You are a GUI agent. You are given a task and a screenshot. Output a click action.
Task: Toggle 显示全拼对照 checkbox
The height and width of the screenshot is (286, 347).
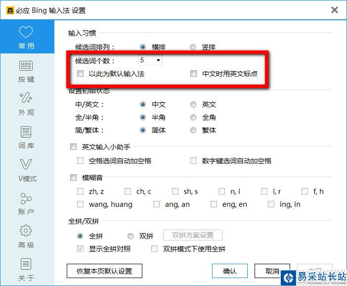tap(80, 248)
